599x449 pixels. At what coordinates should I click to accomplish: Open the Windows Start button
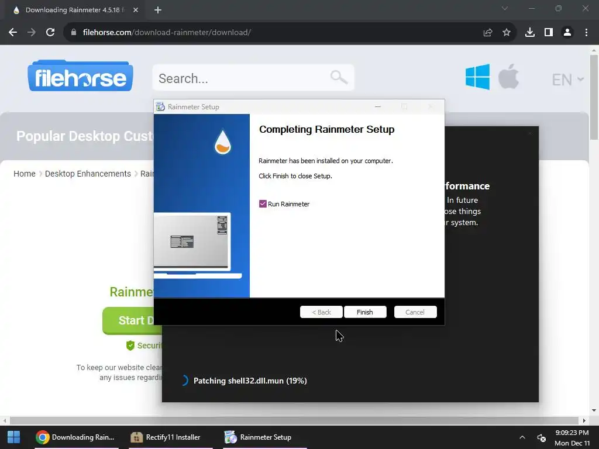click(14, 437)
